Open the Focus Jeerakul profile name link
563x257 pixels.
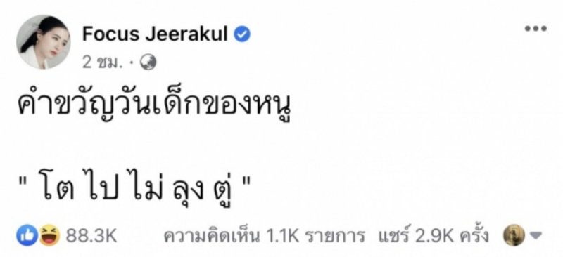pos(155,34)
